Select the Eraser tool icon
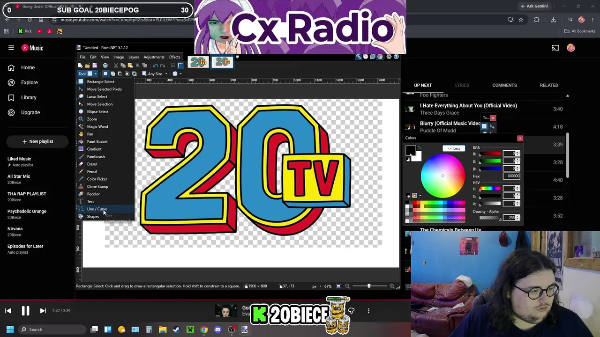Screen dimensions: 600x337 [81, 164]
